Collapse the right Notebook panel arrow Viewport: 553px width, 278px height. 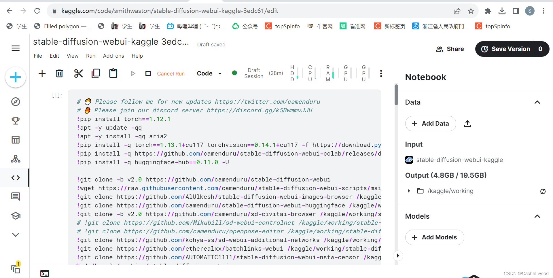pyautogui.click(x=398, y=256)
